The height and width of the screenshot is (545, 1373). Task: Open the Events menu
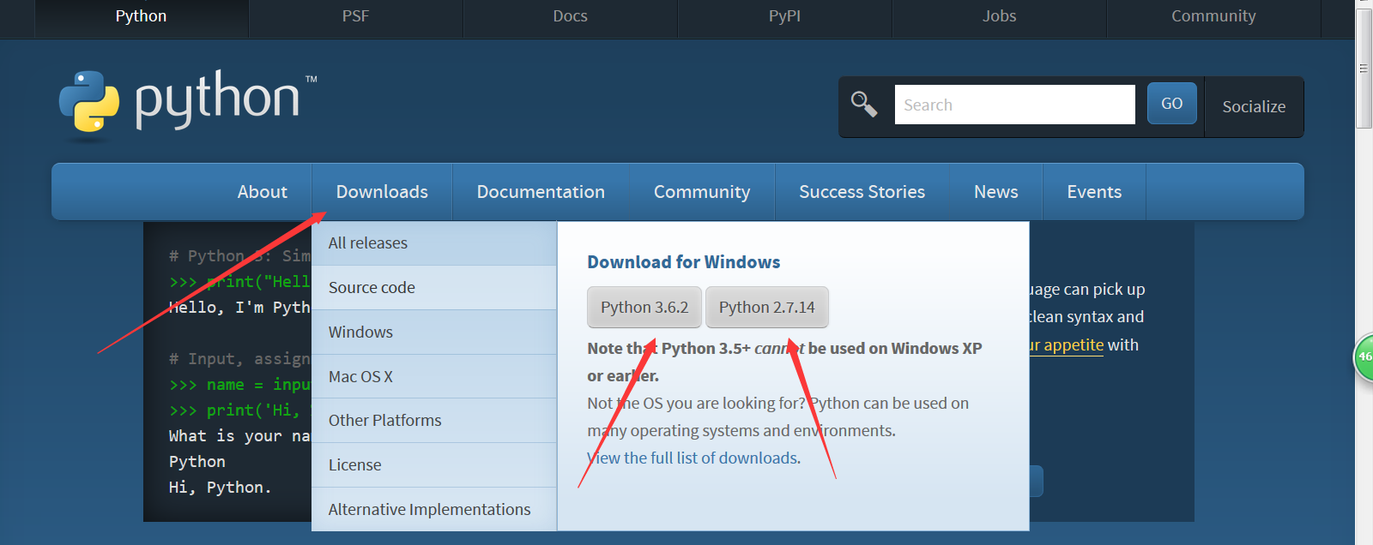pyautogui.click(x=1094, y=192)
